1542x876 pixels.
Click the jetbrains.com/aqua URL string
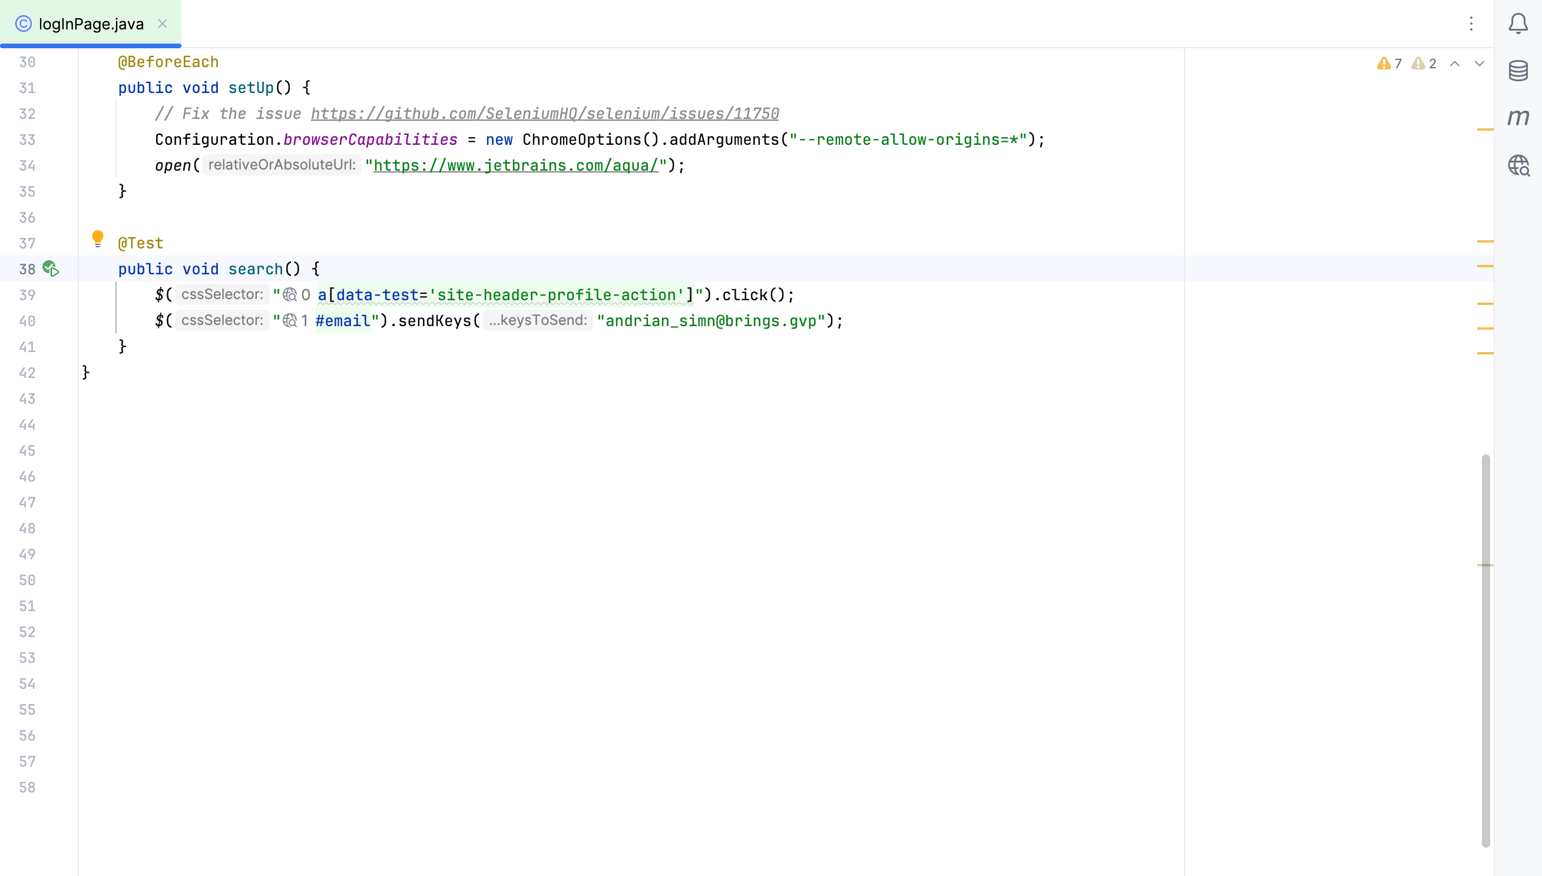pos(516,165)
